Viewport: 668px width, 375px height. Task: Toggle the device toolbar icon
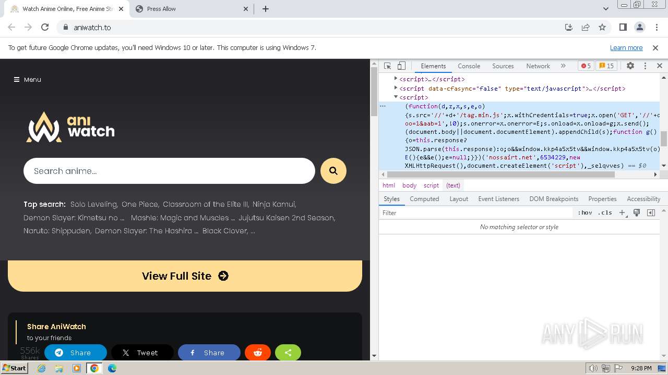[x=401, y=66]
